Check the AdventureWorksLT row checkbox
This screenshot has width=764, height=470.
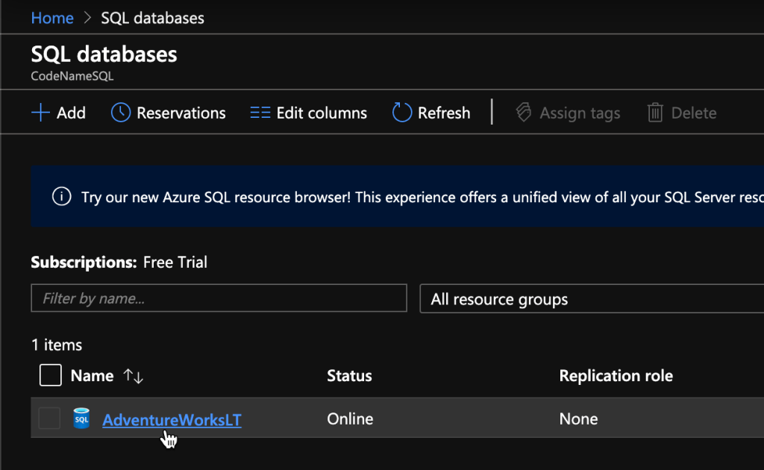[50, 419]
